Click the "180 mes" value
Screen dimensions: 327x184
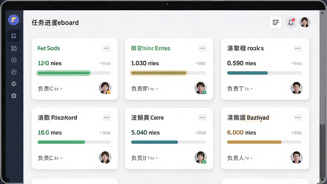pos(49,133)
